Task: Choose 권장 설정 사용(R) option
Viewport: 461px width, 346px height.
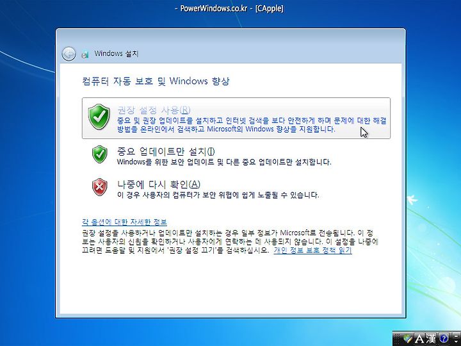Action: tap(236, 119)
